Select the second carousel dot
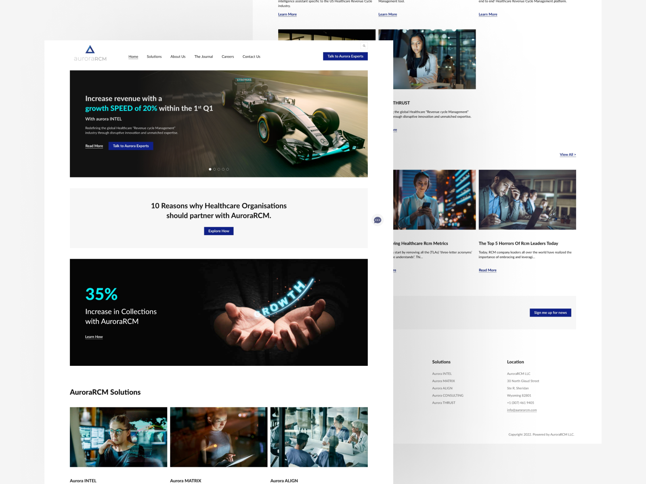Viewport: 646px width, 484px height. pos(214,169)
